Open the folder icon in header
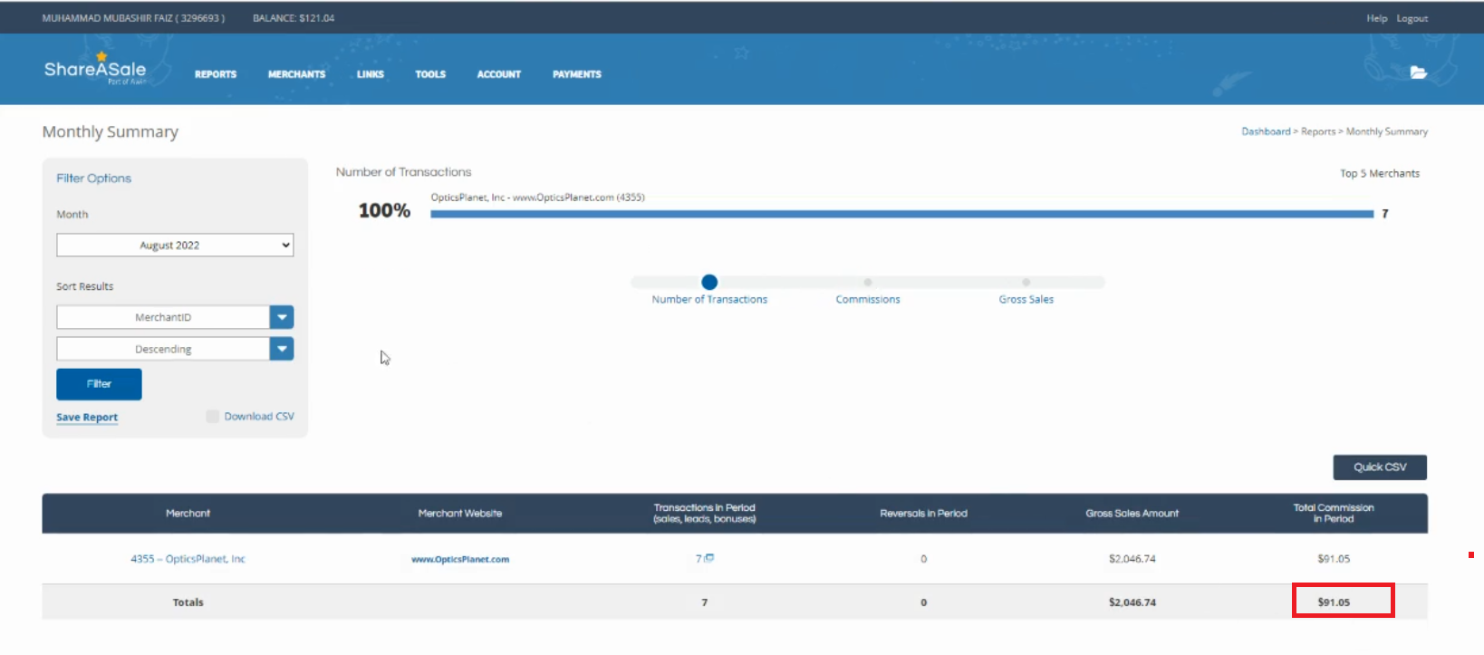 (x=1418, y=72)
